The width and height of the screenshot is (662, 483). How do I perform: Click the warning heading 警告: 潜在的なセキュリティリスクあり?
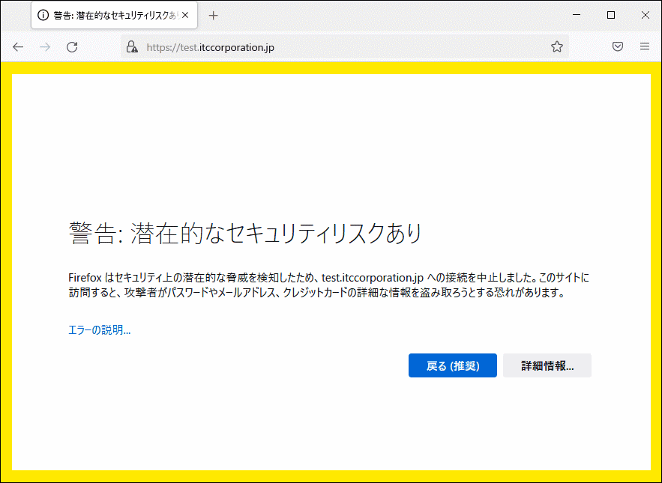click(x=245, y=233)
